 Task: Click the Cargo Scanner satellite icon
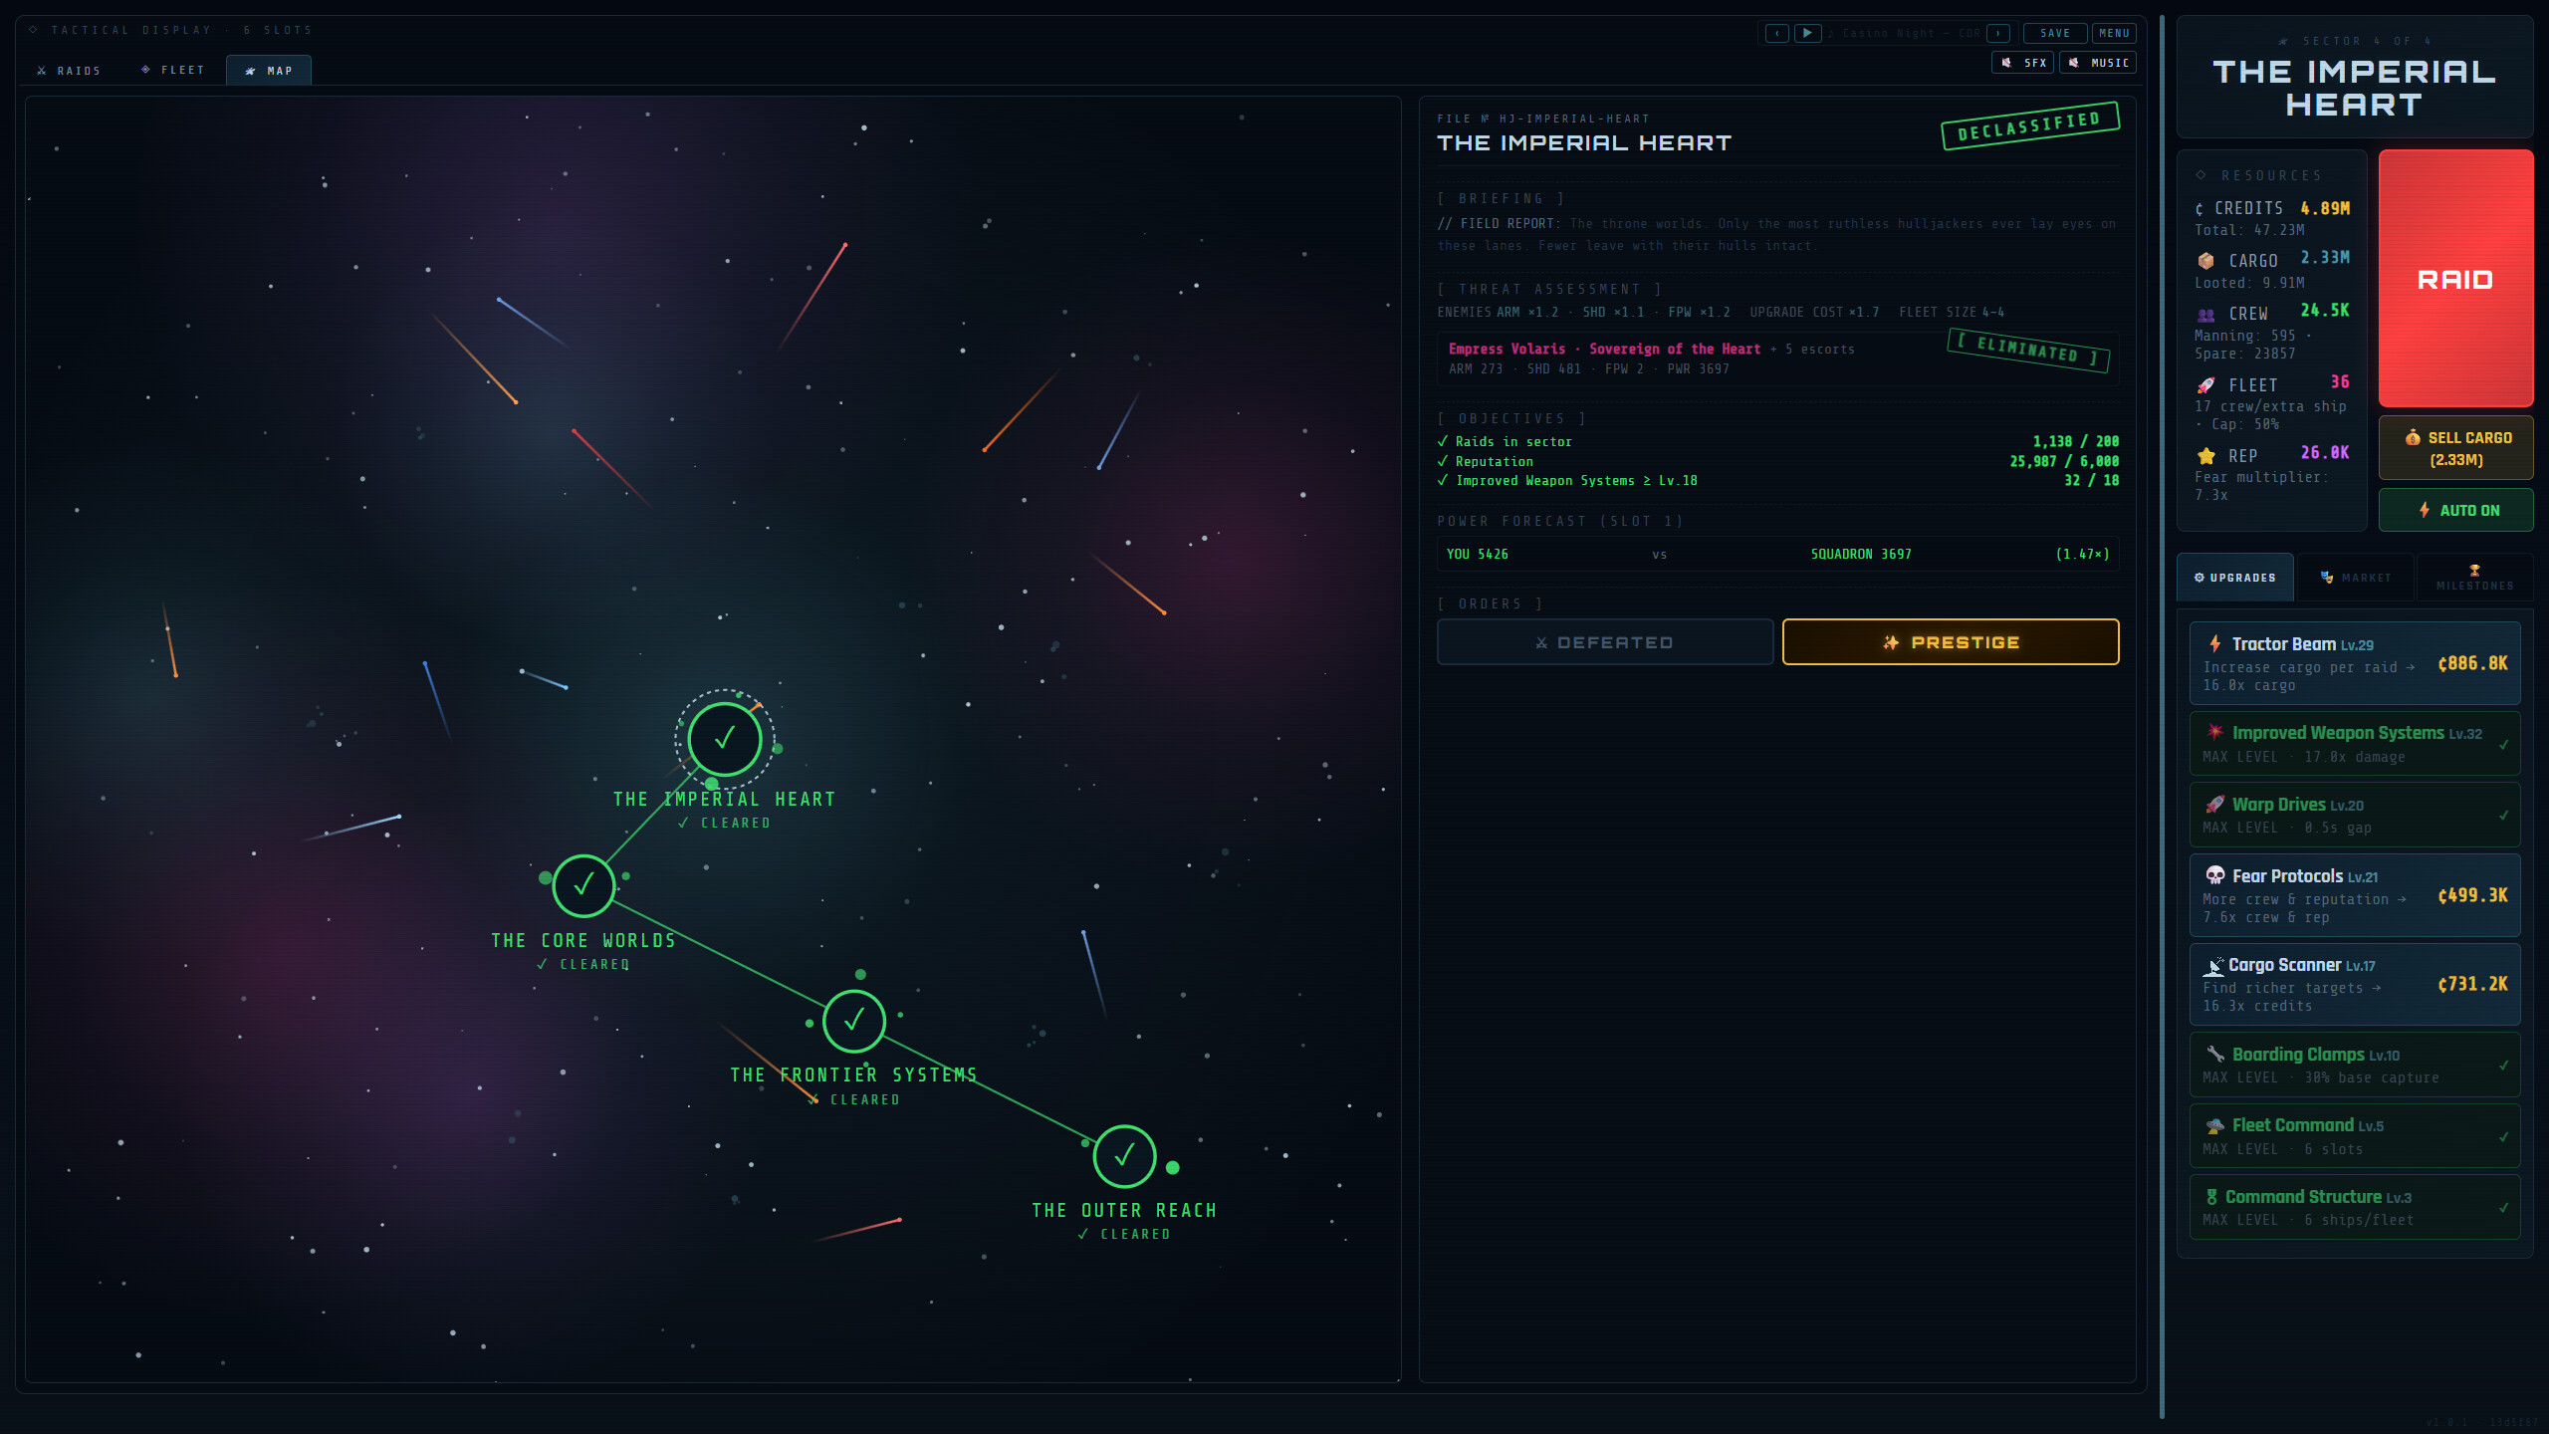pyautogui.click(x=2213, y=966)
